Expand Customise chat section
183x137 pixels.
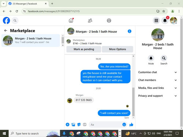coord(157,72)
